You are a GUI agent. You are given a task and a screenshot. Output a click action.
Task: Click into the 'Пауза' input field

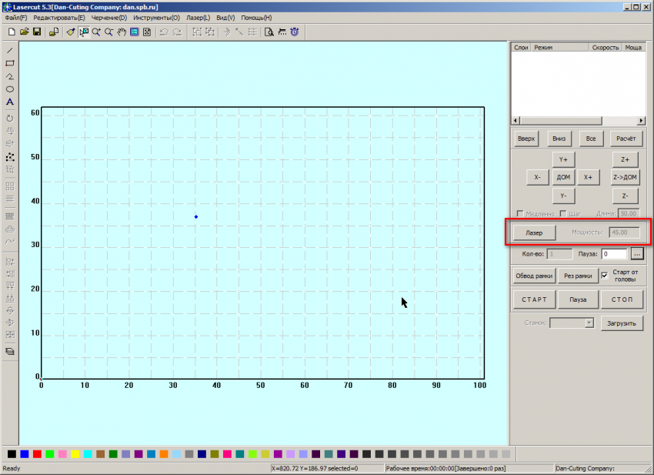[614, 253]
